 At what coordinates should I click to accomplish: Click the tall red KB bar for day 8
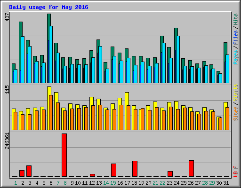pyautogui.click(x=64, y=155)
